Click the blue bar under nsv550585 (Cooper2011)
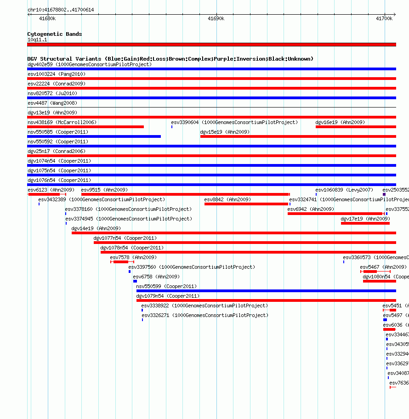The width and height of the screenshot is (409, 419). coord(94,136)
